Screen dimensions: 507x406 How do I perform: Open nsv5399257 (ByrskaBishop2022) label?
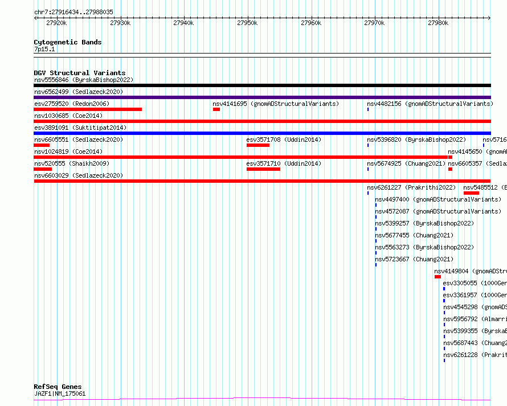pyautogui.click(x=424, y=223)
